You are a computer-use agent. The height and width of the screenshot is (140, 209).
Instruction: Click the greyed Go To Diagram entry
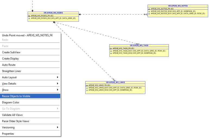coord(30,109)
